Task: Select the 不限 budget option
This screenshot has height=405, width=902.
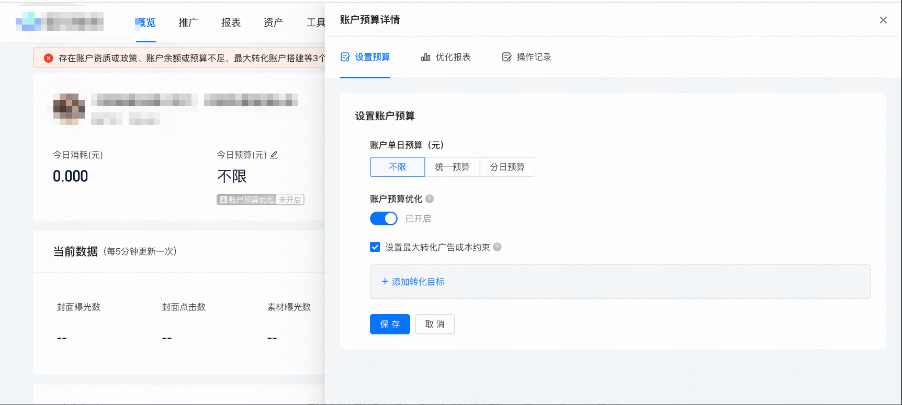Action: [398, 167]
